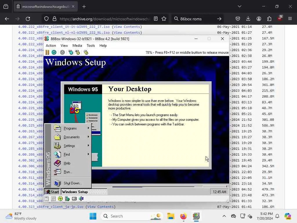297x223 pixels.
Task: Click the hard disk status bar icon
Action: click(74, 199)
